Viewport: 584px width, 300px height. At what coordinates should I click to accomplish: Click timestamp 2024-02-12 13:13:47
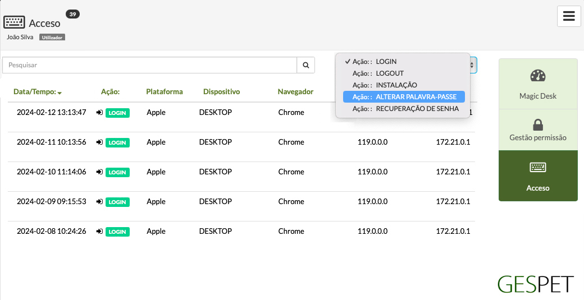[x=52, y=112]
